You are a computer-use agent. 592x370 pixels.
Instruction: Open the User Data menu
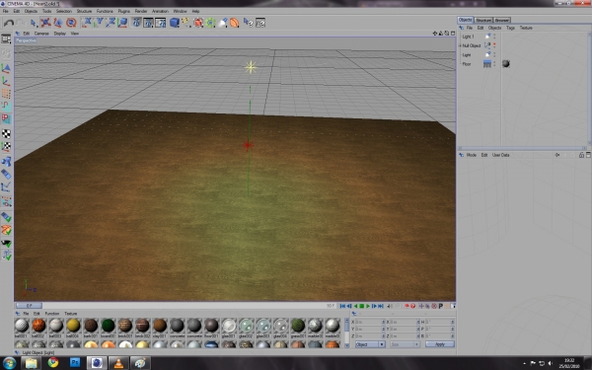(x=500, y=155)
